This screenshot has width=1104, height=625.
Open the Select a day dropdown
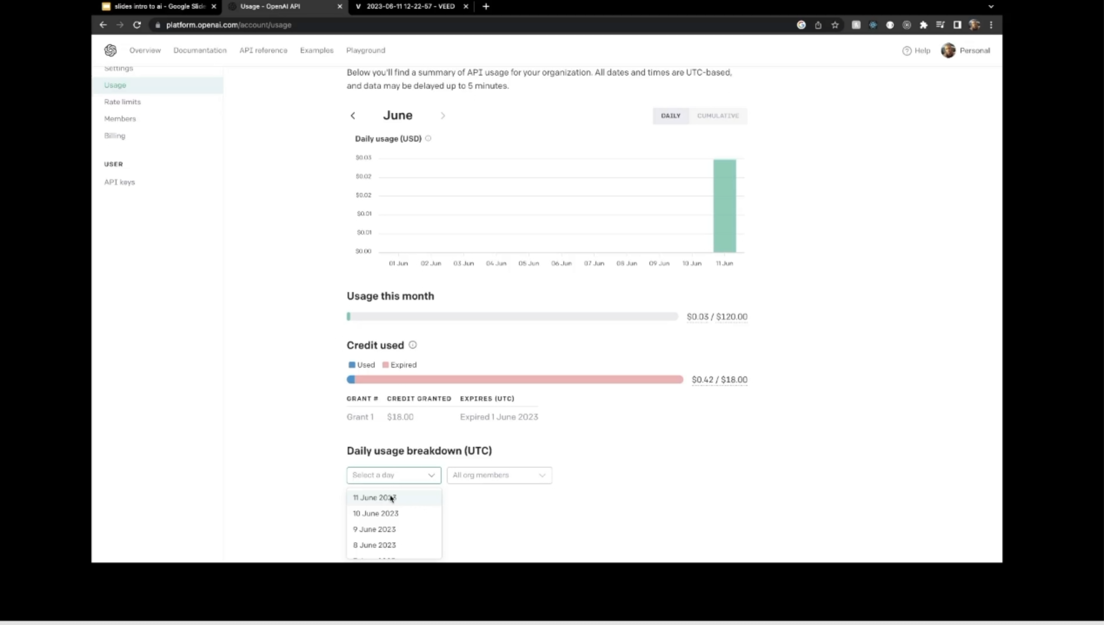pyautogui.click(x=393, y=475)
